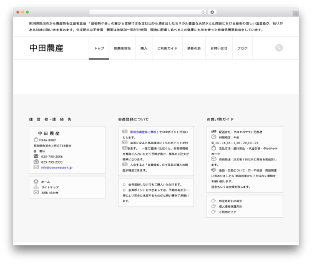Viewport: 312px width, 264px height.
Task: Open the お問い合わせ link in footer
Action: 50,193
